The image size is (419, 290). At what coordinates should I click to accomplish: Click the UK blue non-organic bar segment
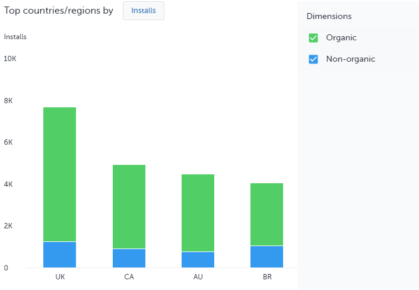coord(59,254)
